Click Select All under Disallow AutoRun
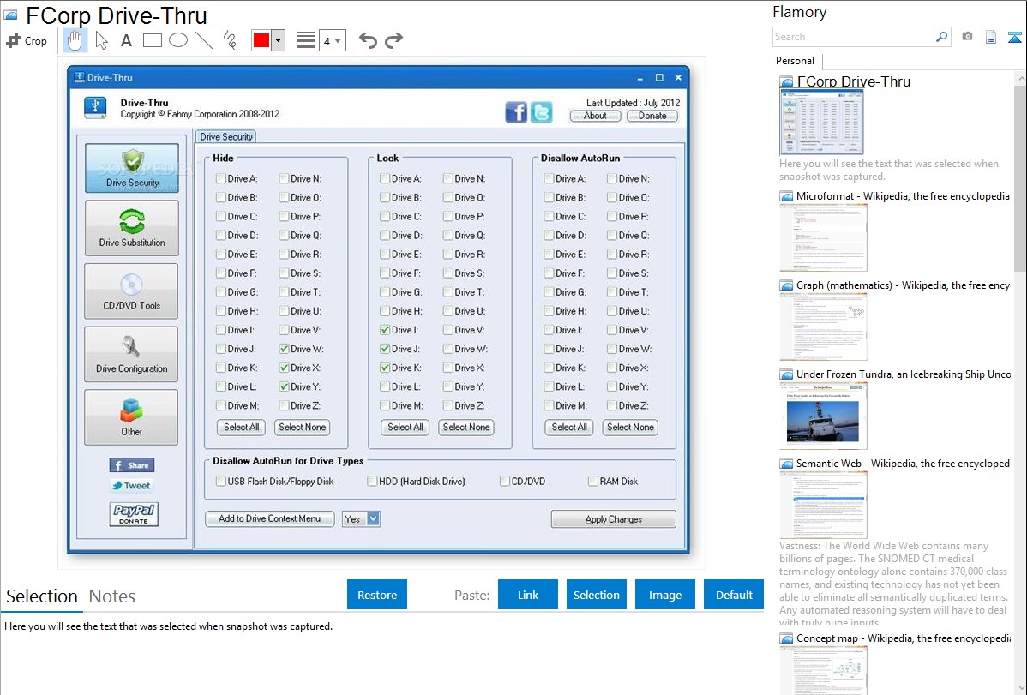Viewport: 1027px width, 695px height. click(569, 427)
